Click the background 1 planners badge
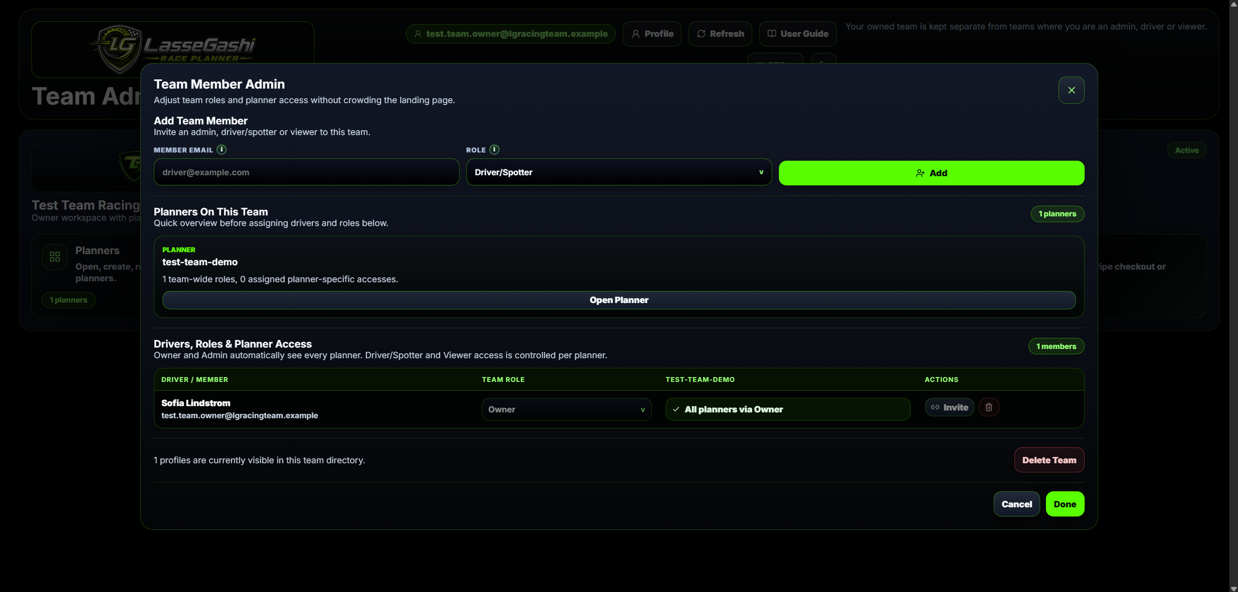 tap(68, 300)
